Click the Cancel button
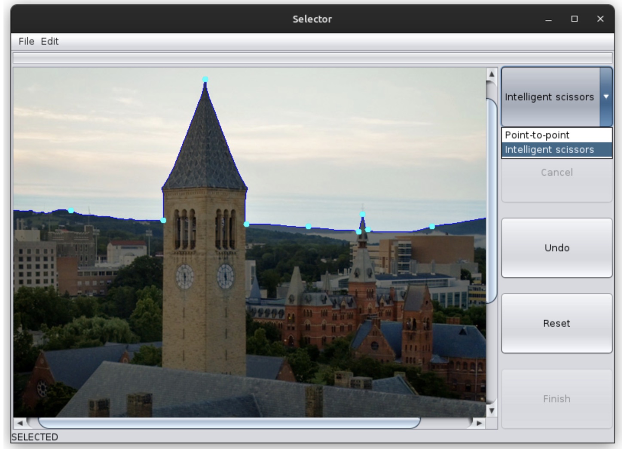The height and width of the screenshot is (449, 630). 556,172
